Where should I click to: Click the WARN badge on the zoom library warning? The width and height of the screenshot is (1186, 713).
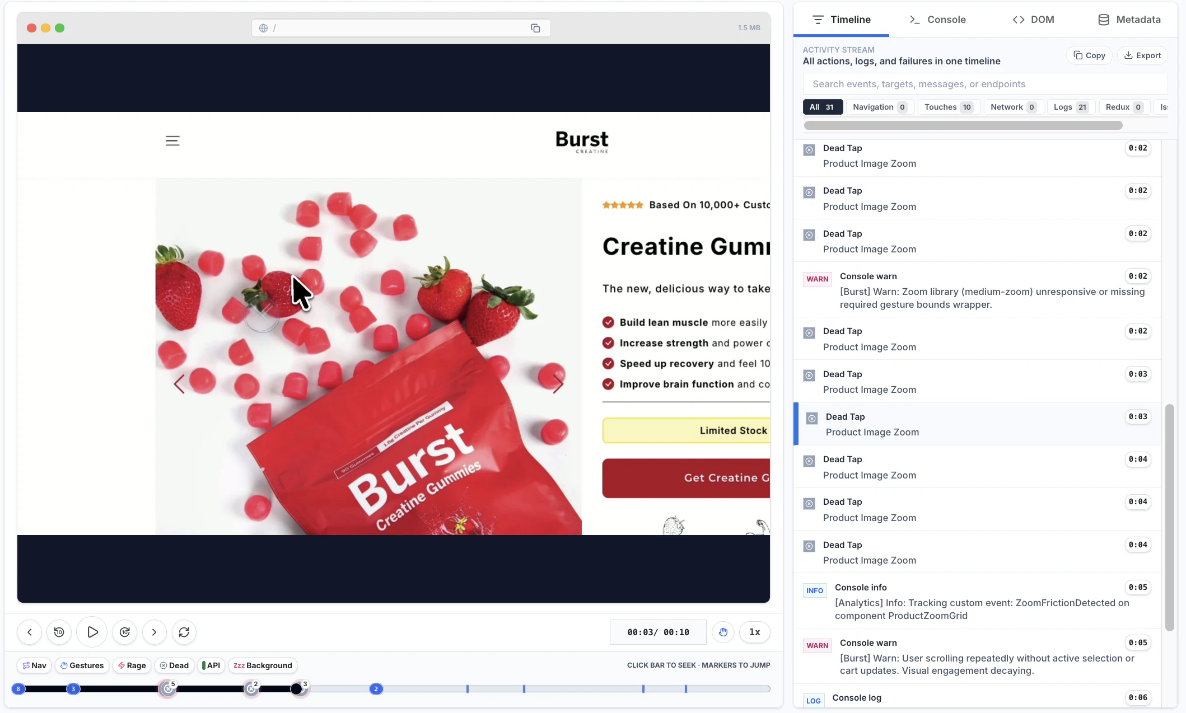click(x=817, y=279)
